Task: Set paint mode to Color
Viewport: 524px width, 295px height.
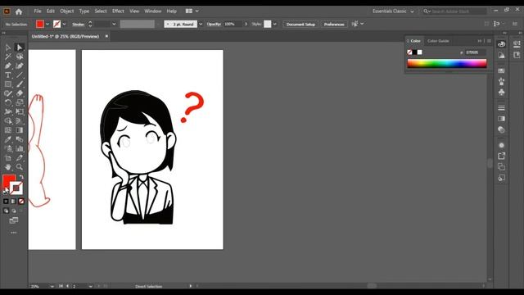Action: pos(6,202)
